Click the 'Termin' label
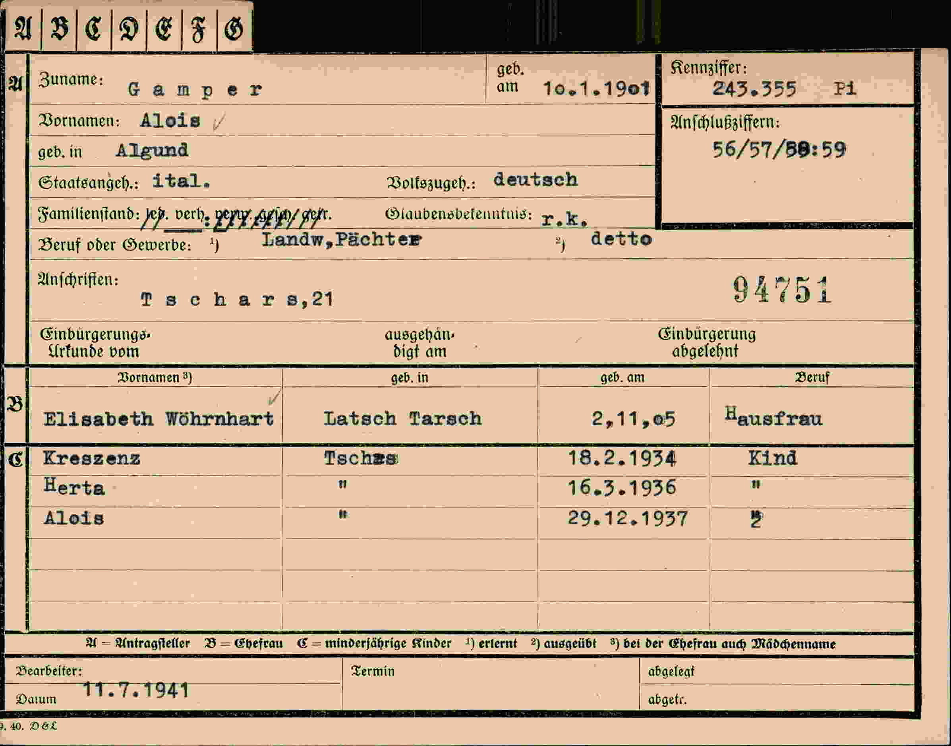Image resolution: width=951 pixels, height=746 pixels. pyautogui.click(x=373, y=671)
